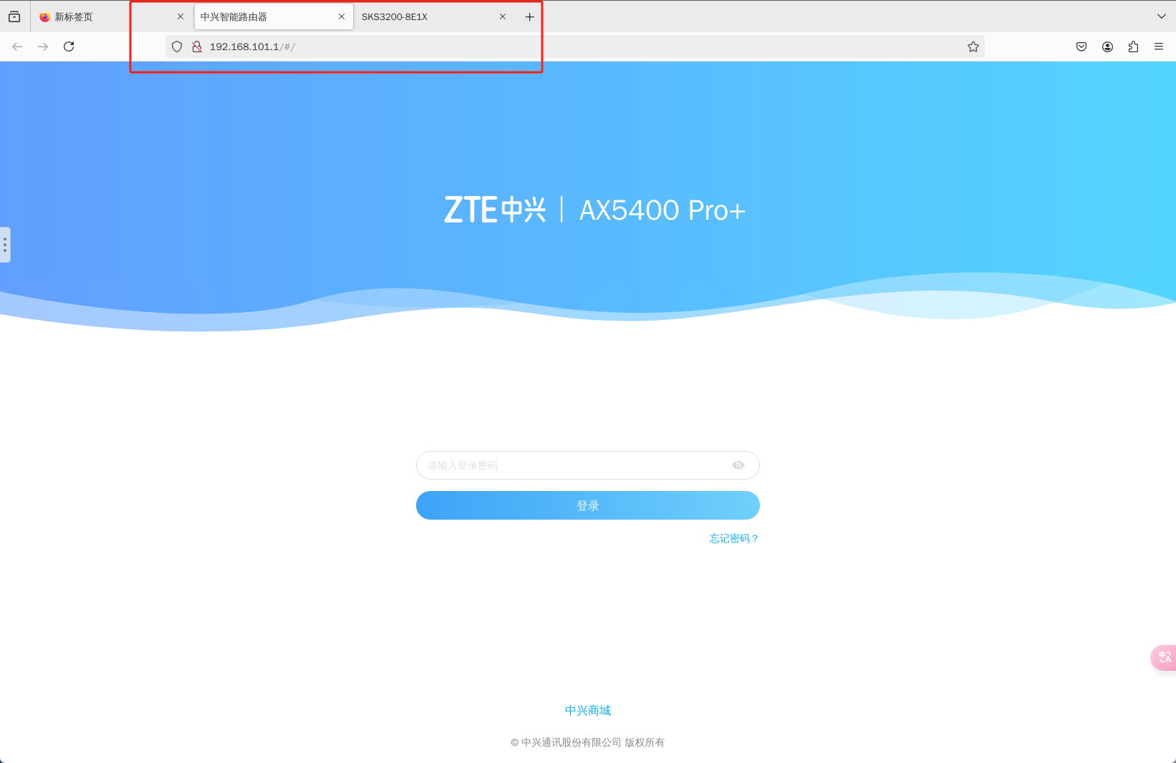Go back to previous page
The width and height of the screenshot is (1176, 763).
click(18, 47)
